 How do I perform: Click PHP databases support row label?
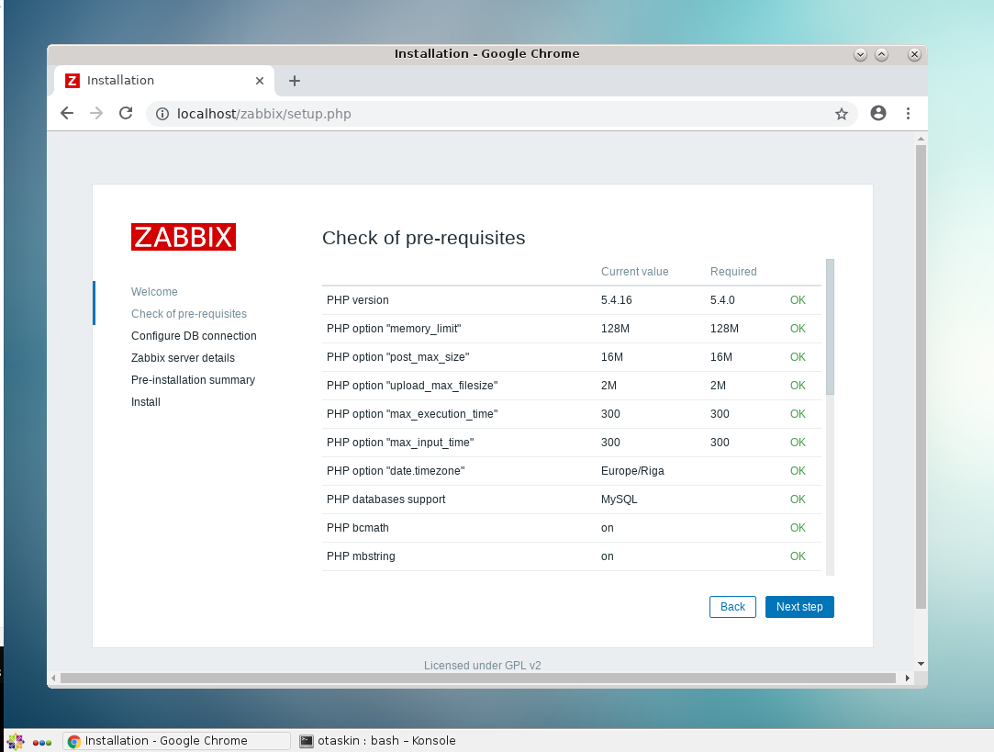click(386, 499)
